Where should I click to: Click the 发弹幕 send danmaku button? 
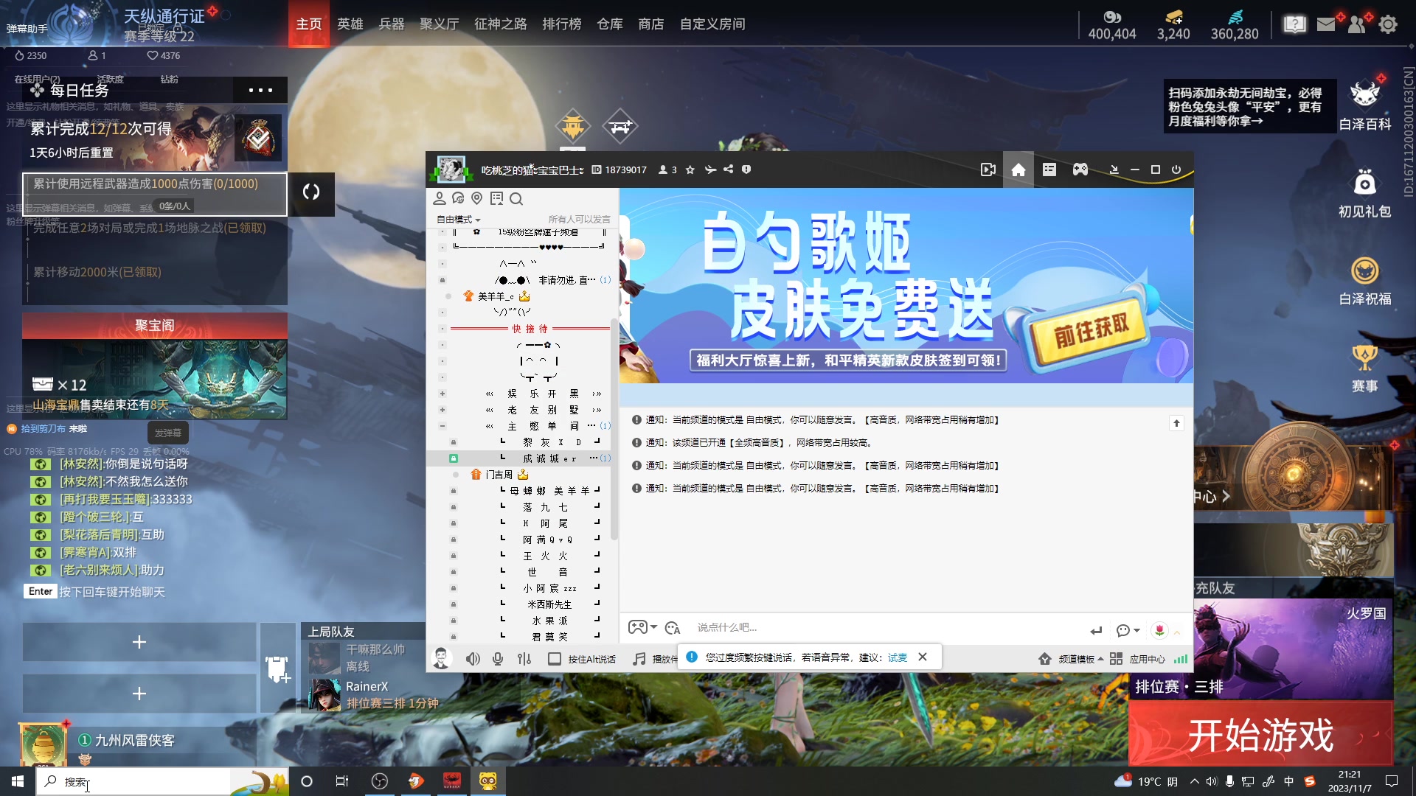coord(167,433)
